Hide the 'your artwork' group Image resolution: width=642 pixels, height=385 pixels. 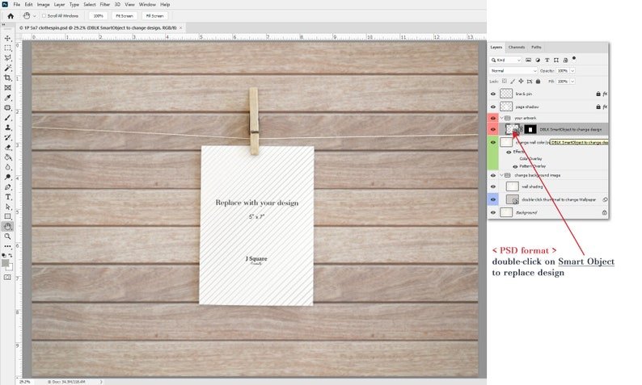coord(493,118)
